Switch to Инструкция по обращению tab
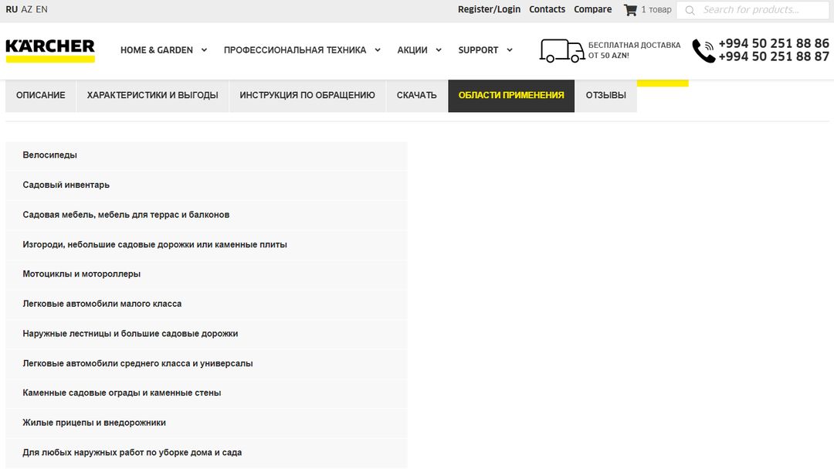This screenshot has width=834, height=469. tap(307, 95)
